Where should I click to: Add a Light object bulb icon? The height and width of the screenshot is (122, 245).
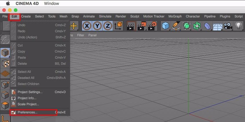238,26
